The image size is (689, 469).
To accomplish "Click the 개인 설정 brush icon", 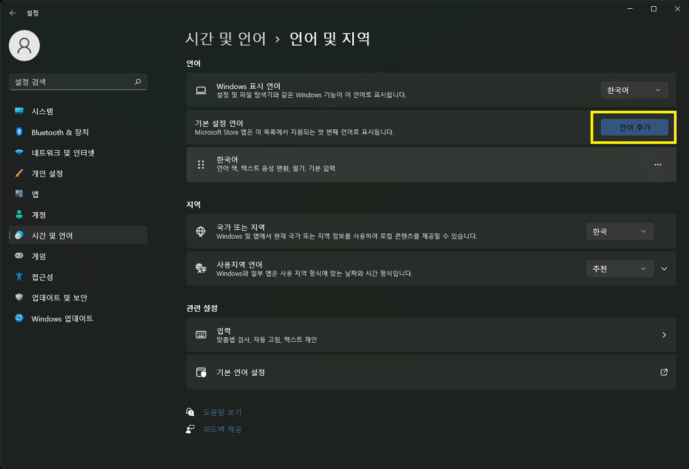I will point(18,173).
